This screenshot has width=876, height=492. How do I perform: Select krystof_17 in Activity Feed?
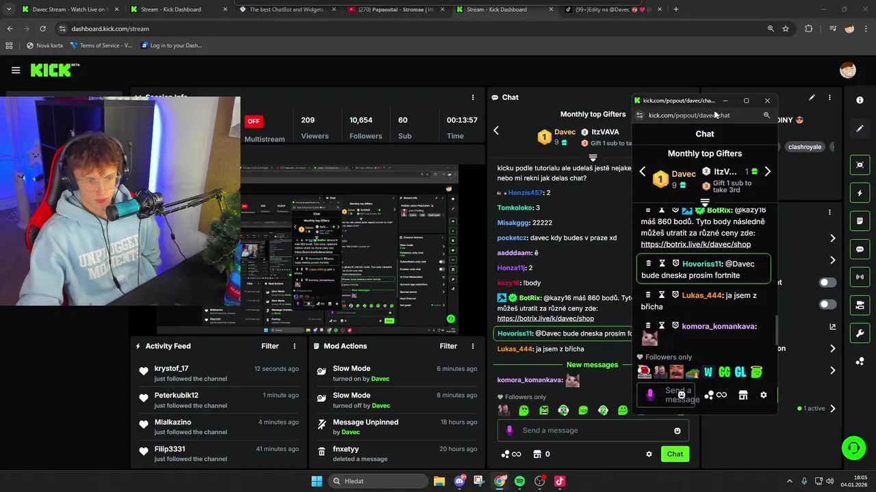[171, 369]
